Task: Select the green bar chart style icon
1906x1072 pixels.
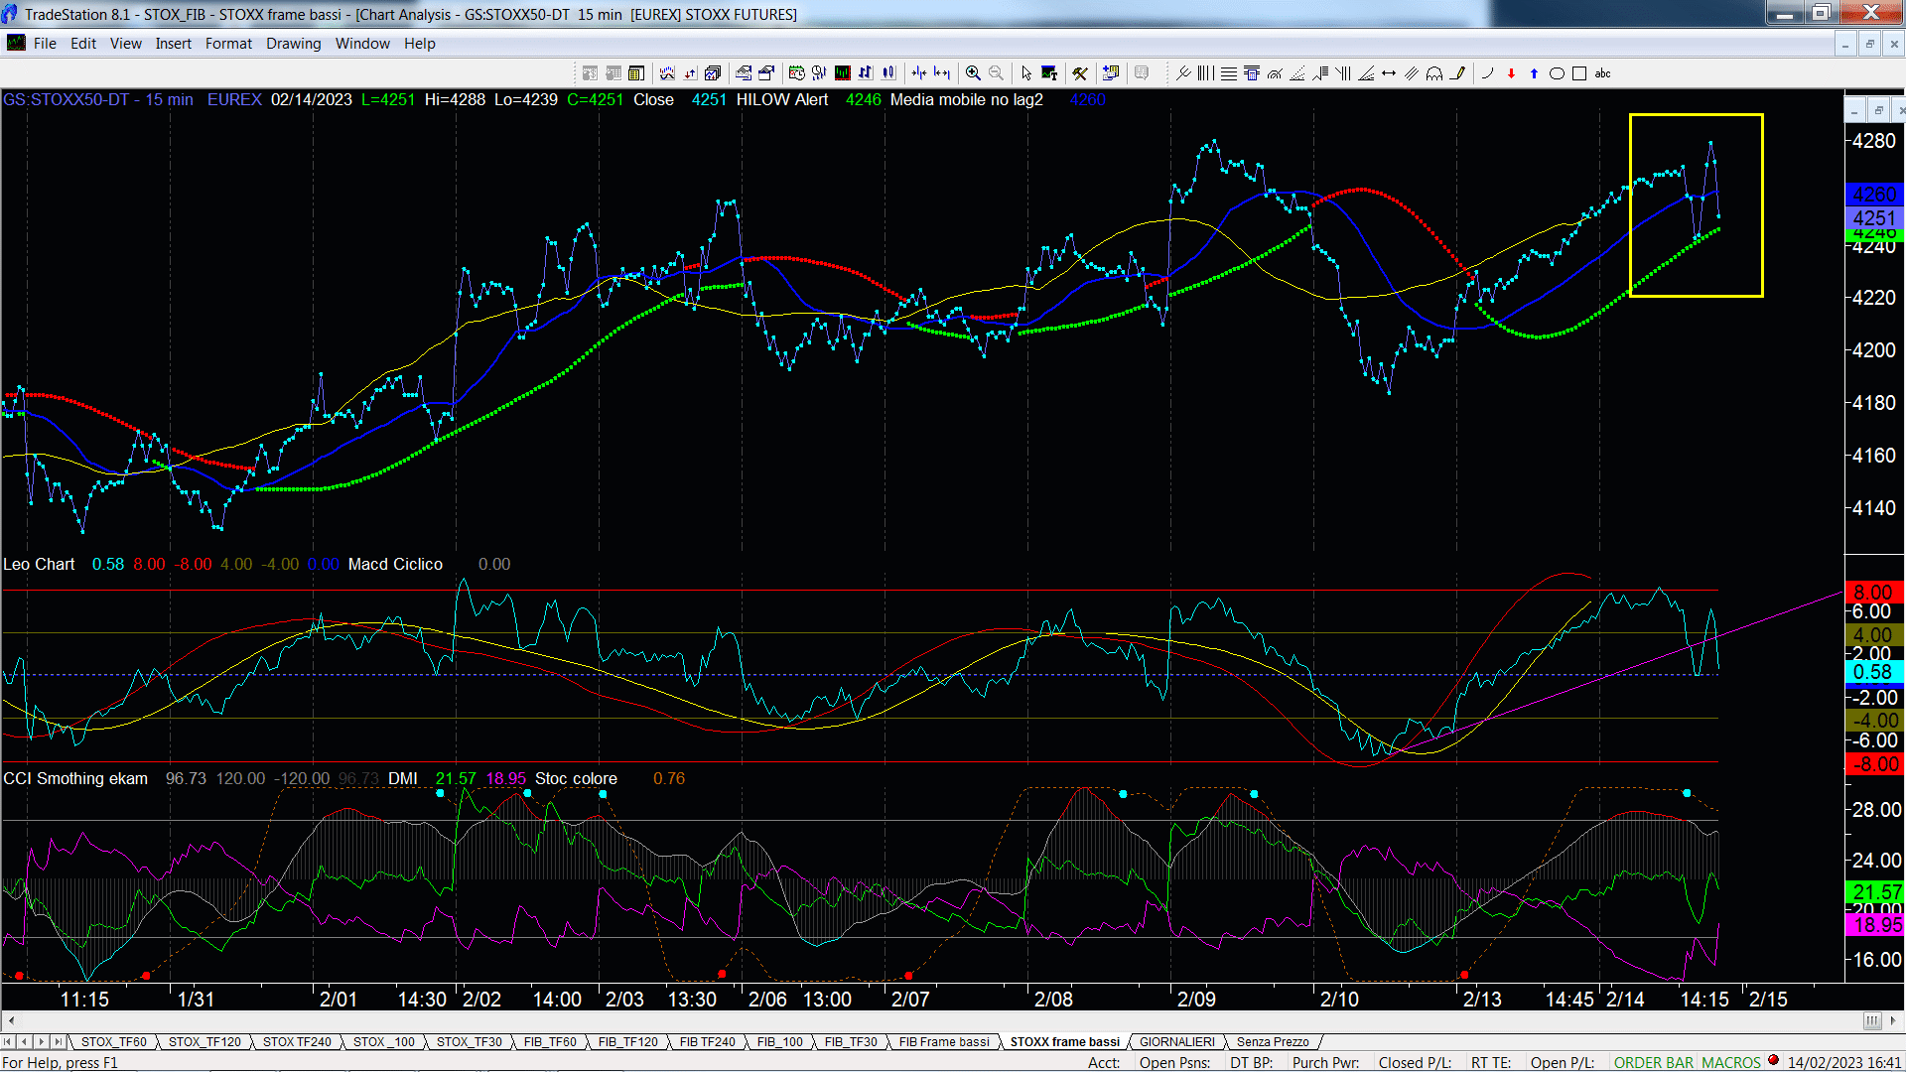Action: click(x=843, y=73)
